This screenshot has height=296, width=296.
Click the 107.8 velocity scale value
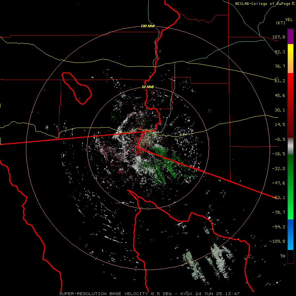tap(279, 37)
